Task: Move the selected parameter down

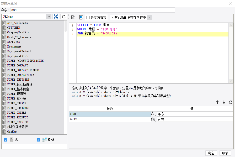Action: point(224,102)
